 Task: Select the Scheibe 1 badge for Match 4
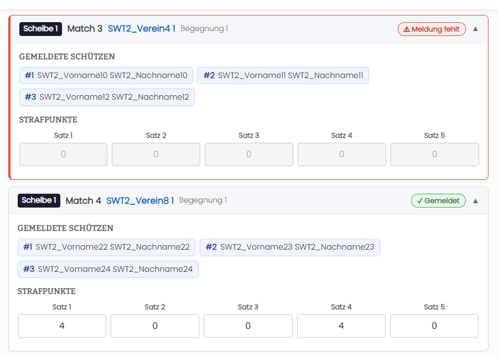coord(39,200)
